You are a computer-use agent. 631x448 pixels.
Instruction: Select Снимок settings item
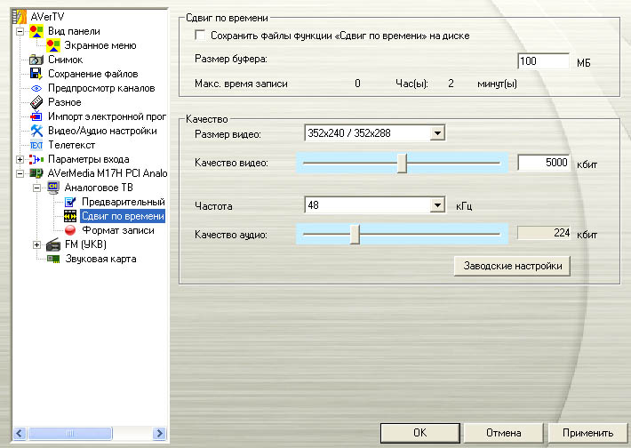(65, 60)
